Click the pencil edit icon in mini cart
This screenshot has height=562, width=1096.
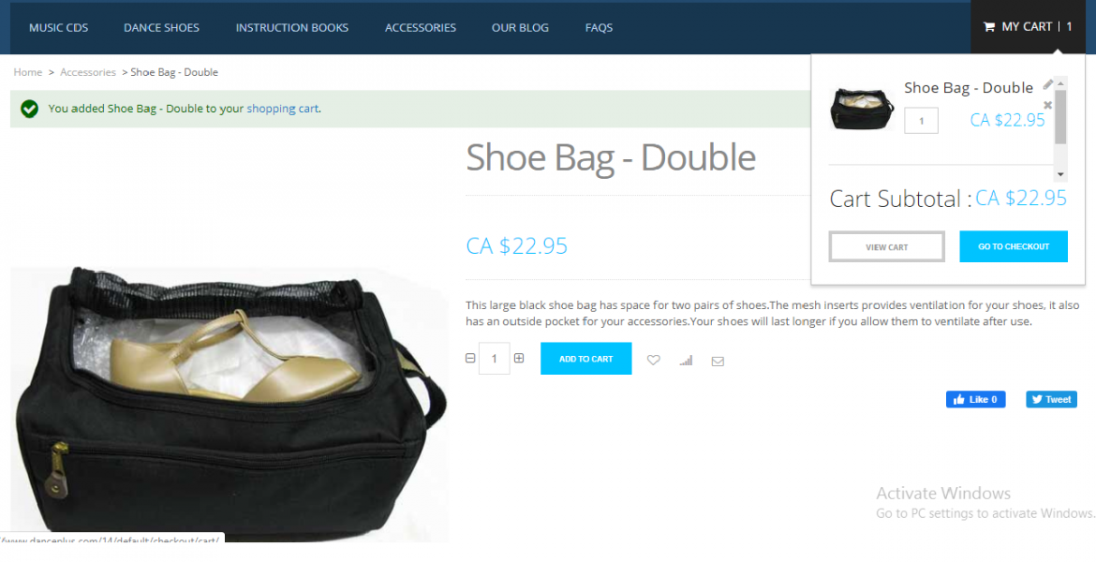(x=1048, y=84)
